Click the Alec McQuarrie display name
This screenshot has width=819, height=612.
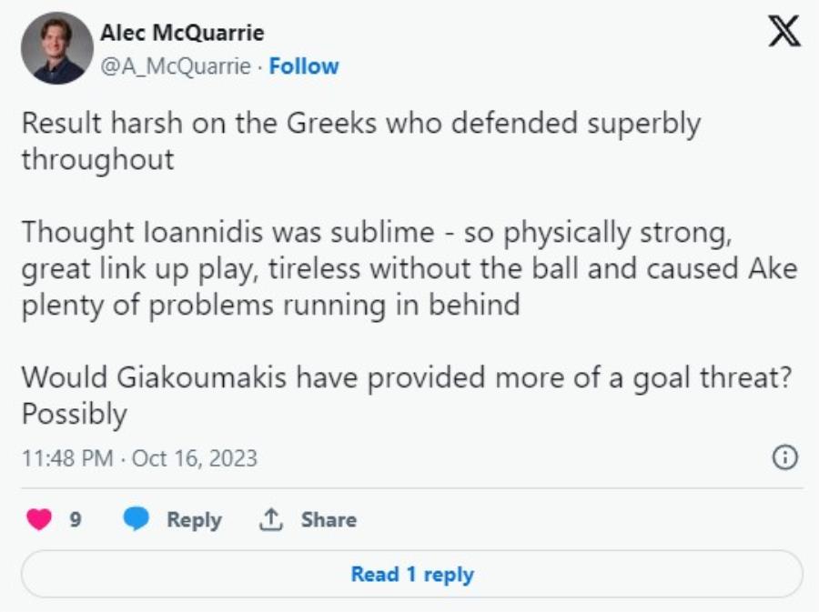pos(182,34)
